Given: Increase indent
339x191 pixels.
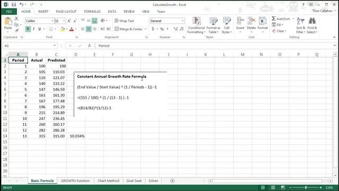Looking at the screenshot, I should pyautogui.click(x=109, y=29).
